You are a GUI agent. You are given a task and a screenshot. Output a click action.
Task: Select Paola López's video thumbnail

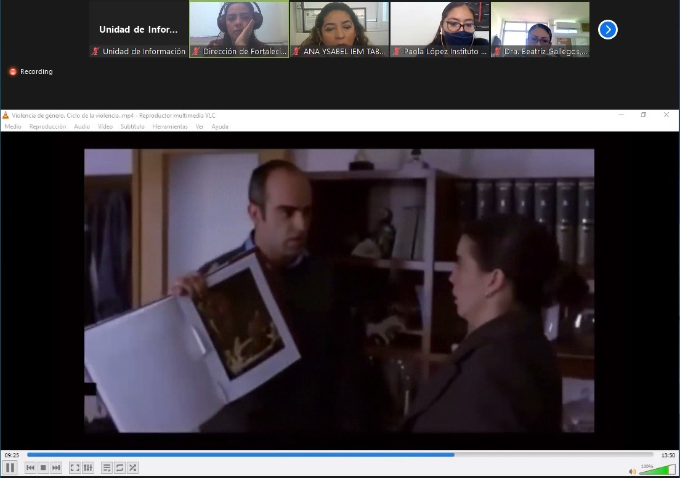tap(439, 28)
